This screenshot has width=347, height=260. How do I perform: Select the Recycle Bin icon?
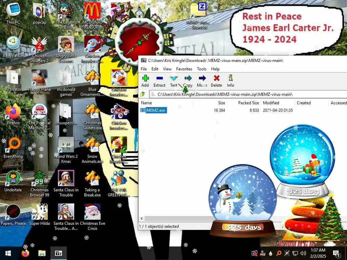click(x=13, y=47)
